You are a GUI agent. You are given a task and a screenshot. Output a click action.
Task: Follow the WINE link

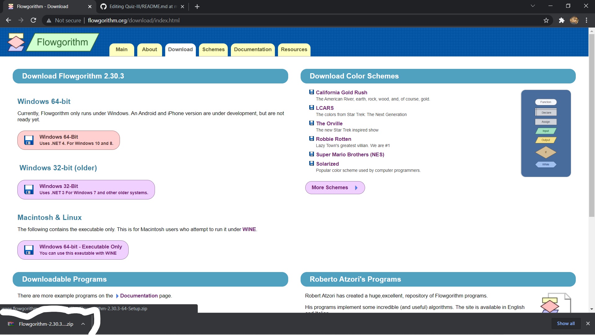pos(249,229)
